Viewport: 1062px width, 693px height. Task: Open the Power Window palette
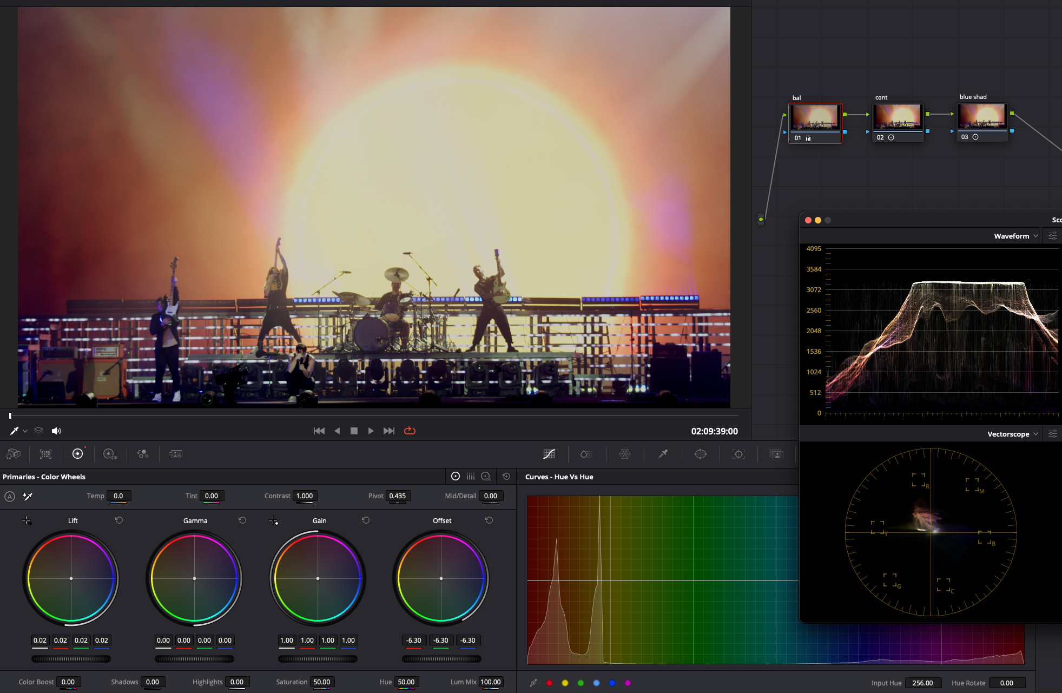(x=700, y=454)
